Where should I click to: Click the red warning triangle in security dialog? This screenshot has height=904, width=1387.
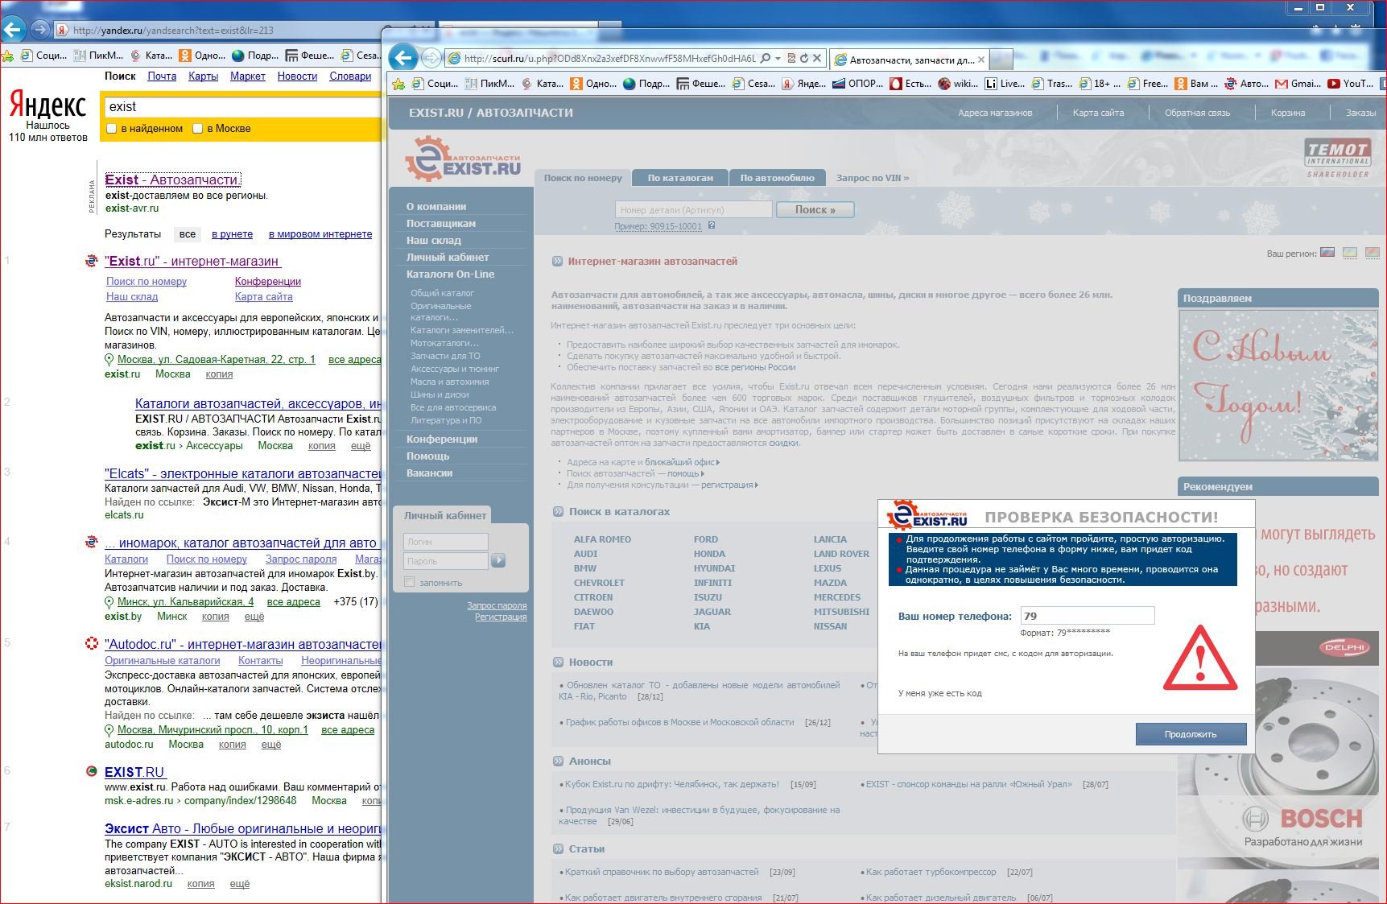1199,658
